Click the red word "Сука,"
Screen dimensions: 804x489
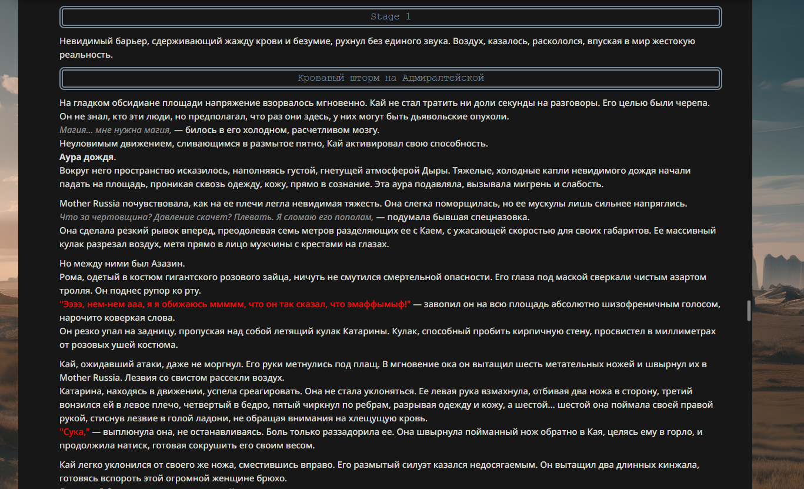pyautogui.click(x=75, y=432)
